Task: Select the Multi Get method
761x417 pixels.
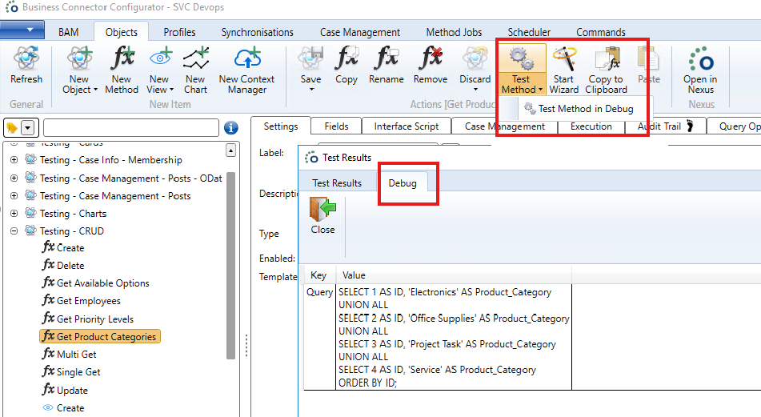Action: coord(70,355)
